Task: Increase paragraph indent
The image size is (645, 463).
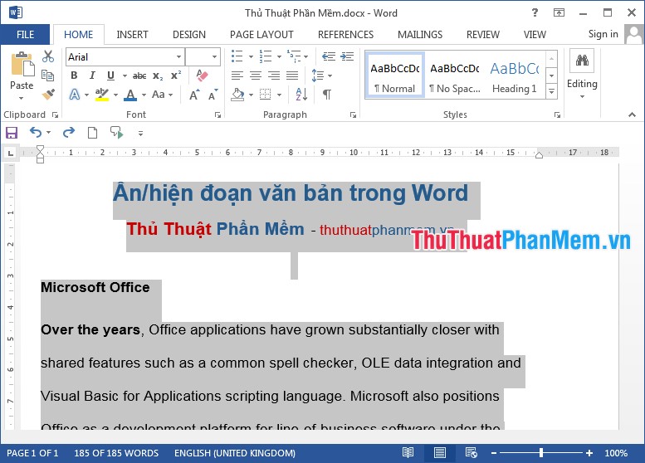Action: pos(347,56)
